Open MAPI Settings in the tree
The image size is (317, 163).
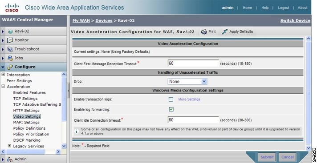point(26,122)
